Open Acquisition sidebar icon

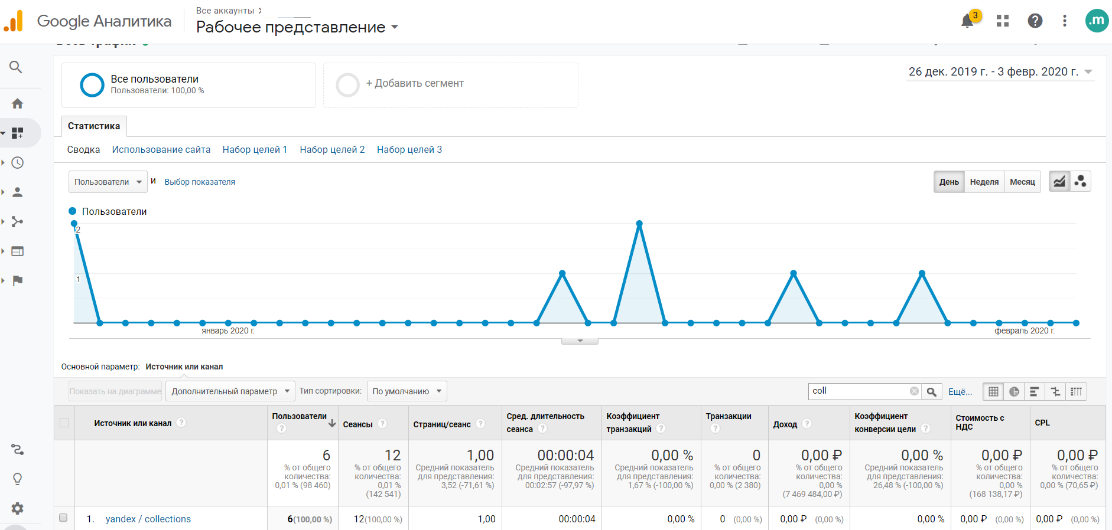point(18,222)
